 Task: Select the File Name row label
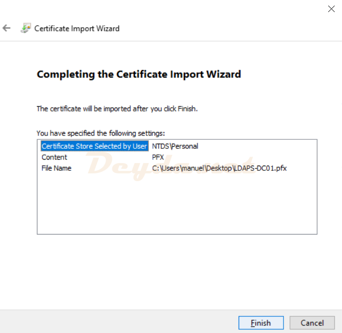pyautogui.click(x=56, y=168)
